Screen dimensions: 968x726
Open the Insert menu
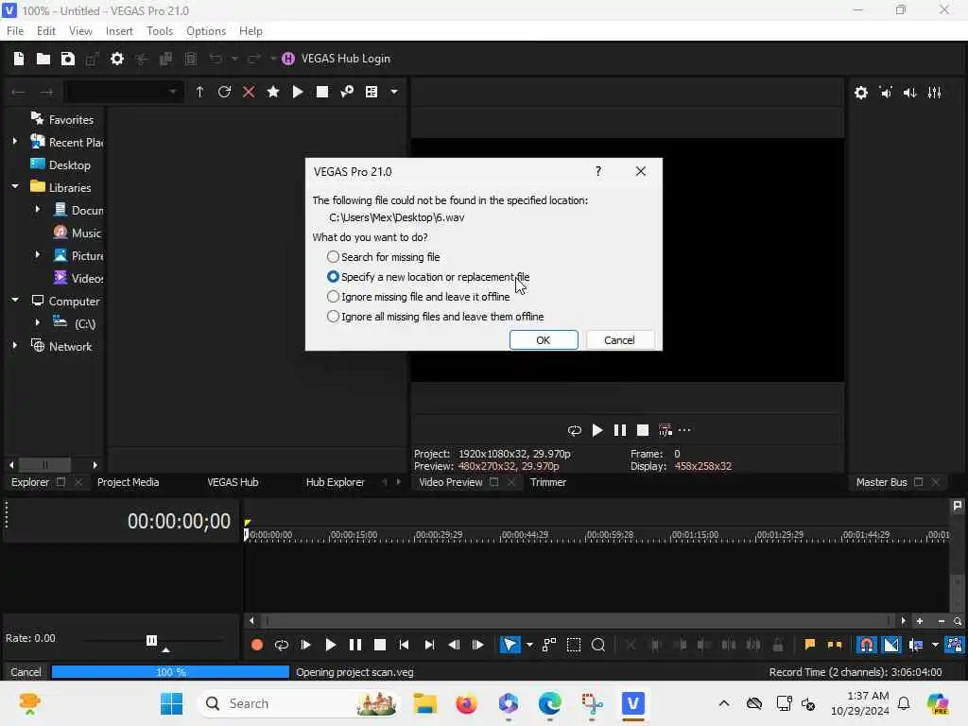tap(119, 31)
